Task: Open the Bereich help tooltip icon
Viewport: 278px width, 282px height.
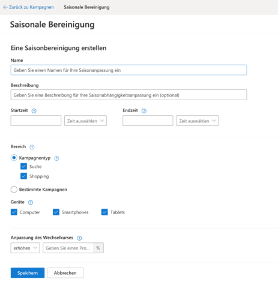Action: coord(32,147)
